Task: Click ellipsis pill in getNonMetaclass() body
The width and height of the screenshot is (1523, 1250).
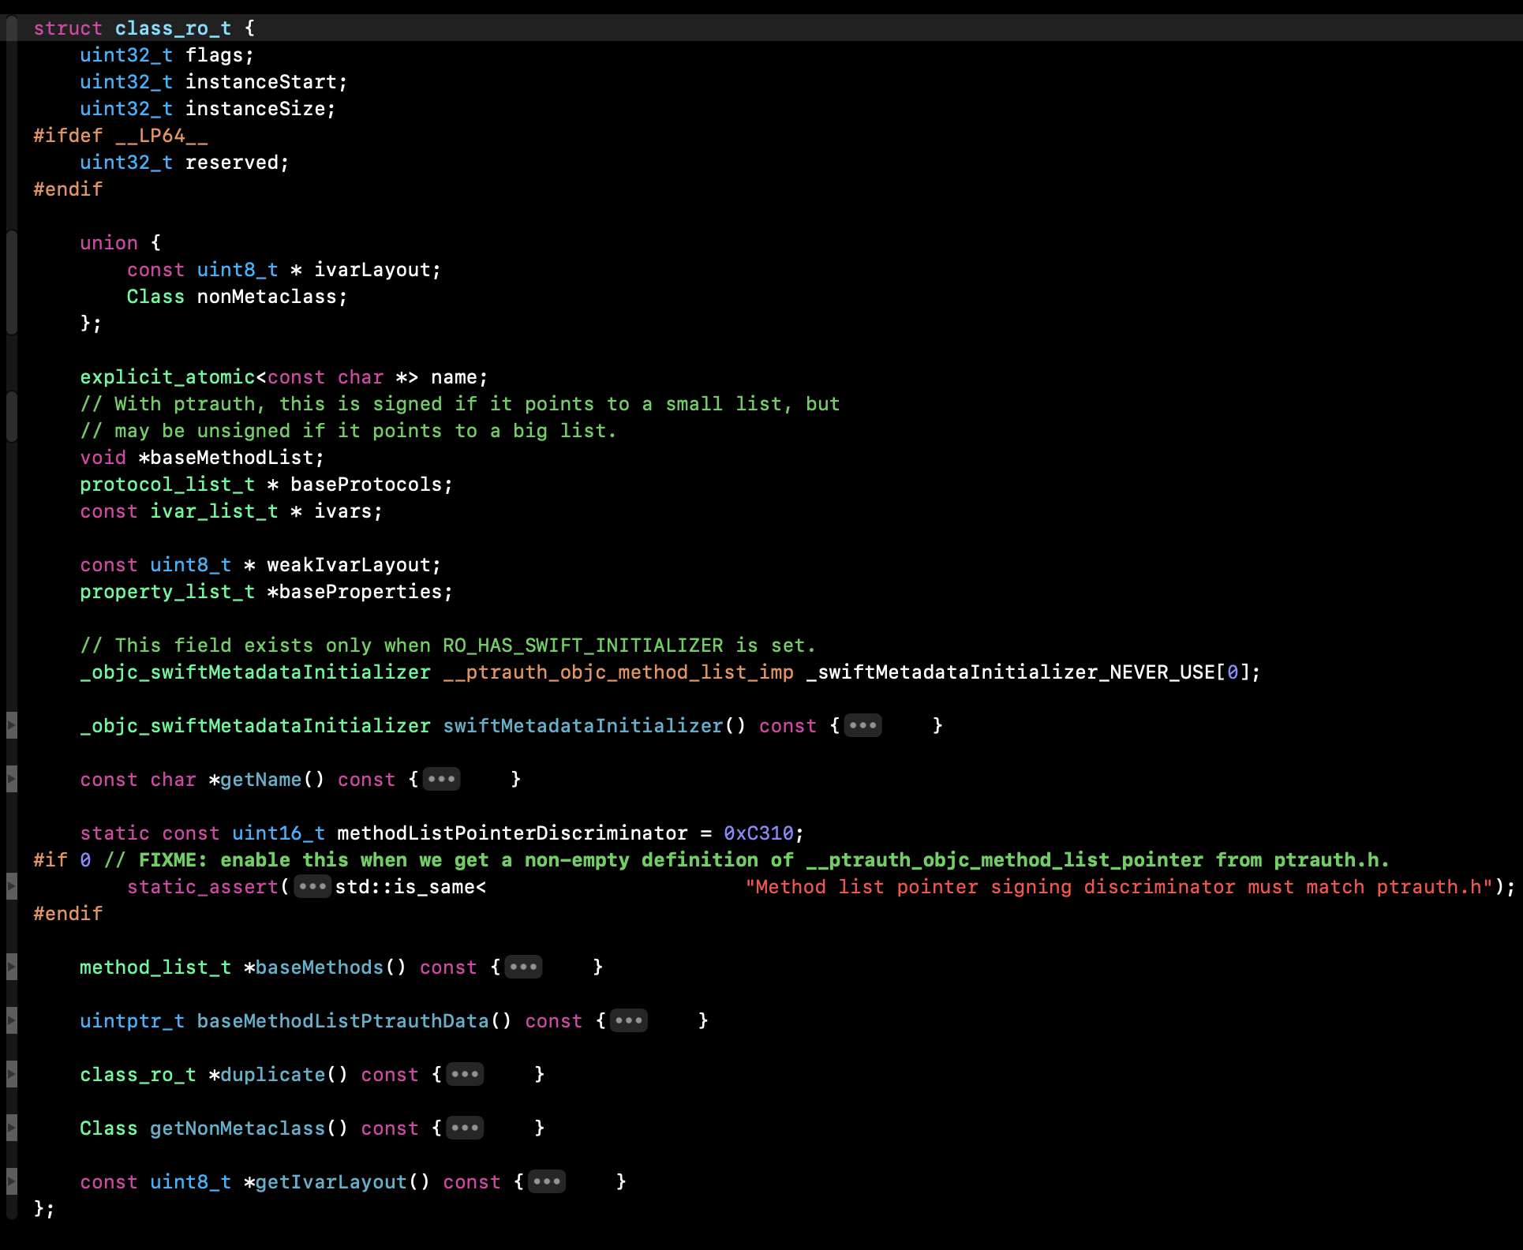Action: click(465, 1128)
